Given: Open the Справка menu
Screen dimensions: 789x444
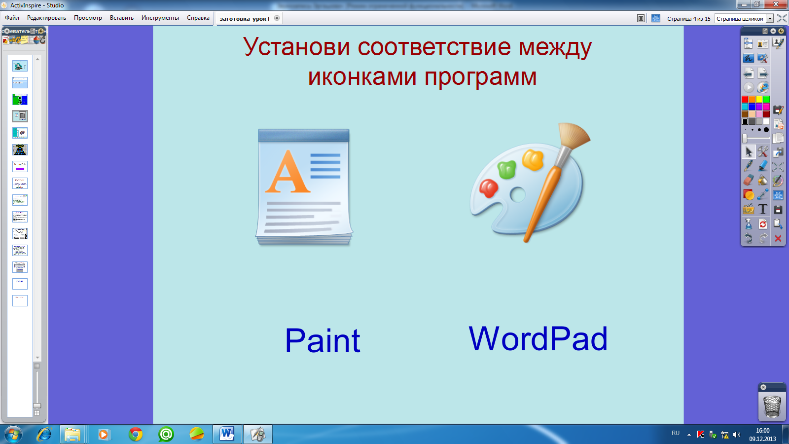Looking at the screenshot, I should [198, 18].
